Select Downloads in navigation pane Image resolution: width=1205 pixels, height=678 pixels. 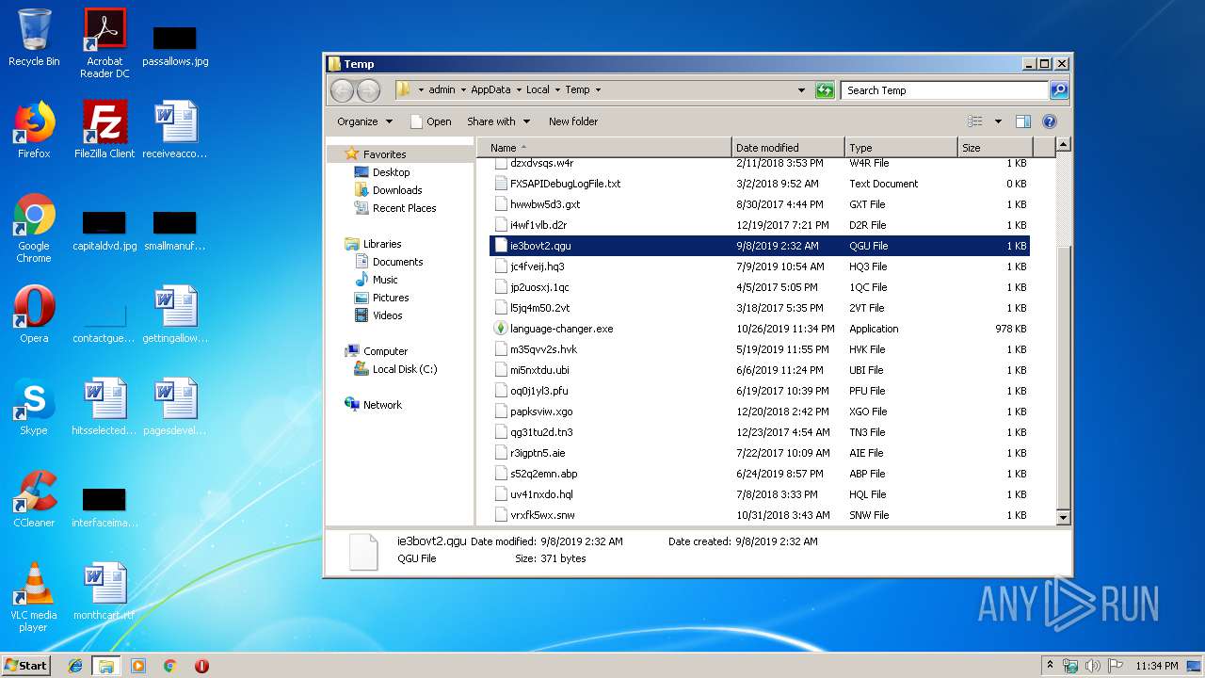tap(396, 190)
